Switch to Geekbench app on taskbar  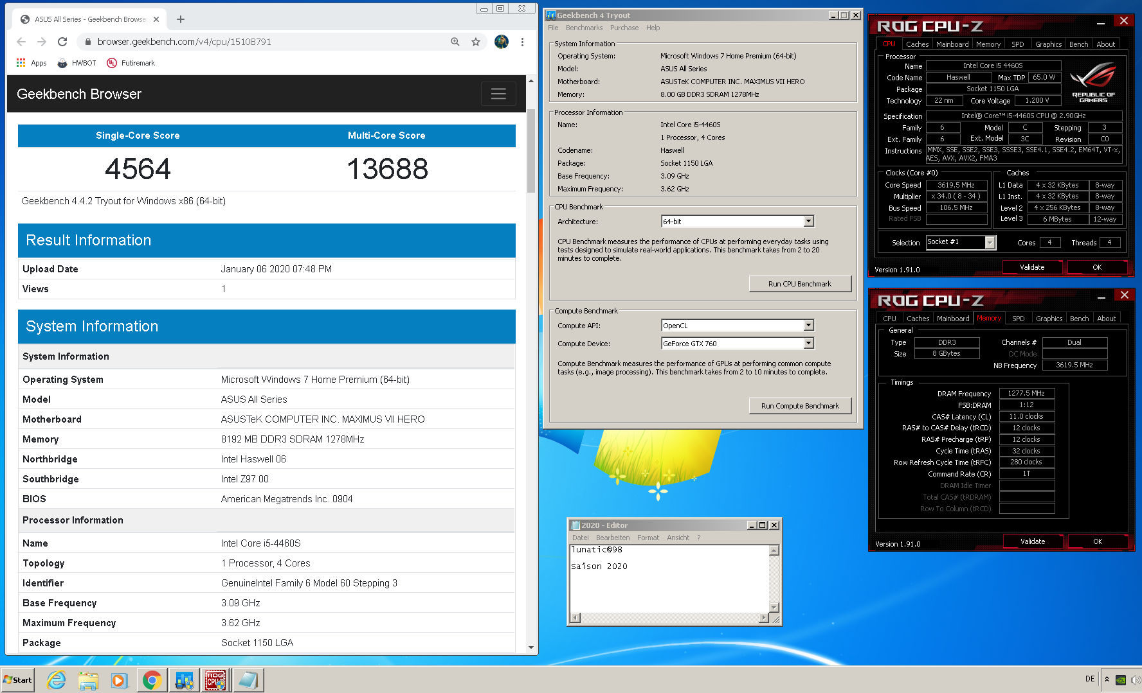[x=184, y=680]
